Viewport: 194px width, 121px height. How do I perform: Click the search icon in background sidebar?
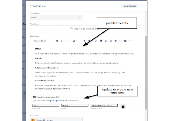coord(24,17)
